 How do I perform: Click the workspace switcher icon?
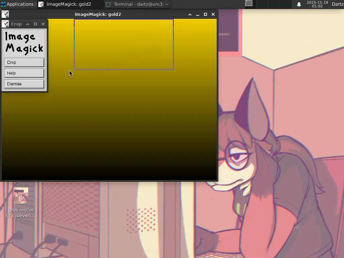tap(249, 3)
